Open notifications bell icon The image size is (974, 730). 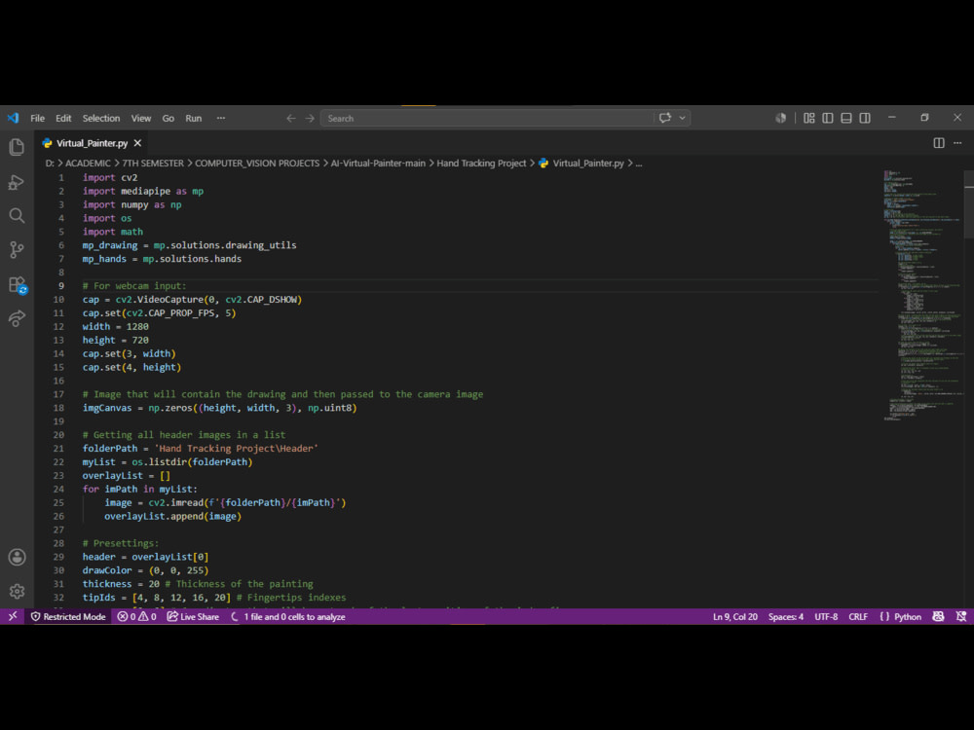pos(961,616)
